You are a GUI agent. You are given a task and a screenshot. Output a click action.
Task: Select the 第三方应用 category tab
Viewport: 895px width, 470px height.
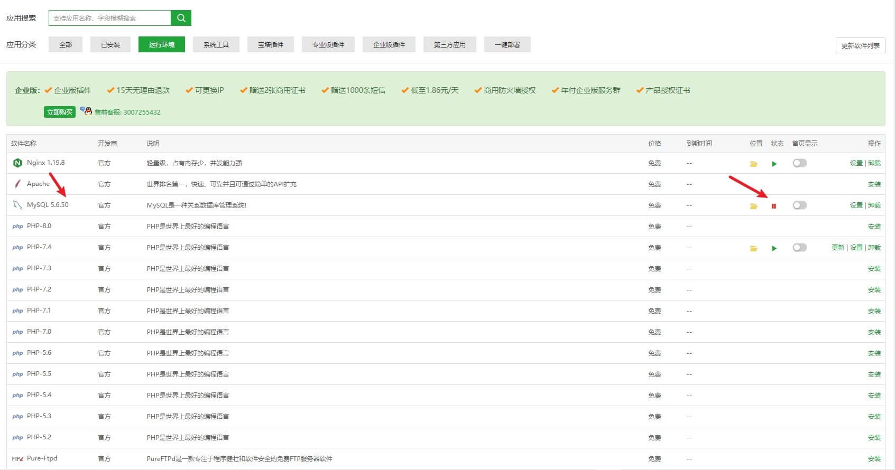[x=450, y=44]
